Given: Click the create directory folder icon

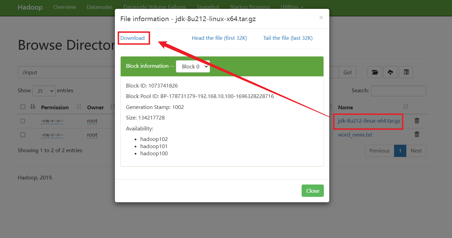Looking at the screenshot, I should (375, 72).
